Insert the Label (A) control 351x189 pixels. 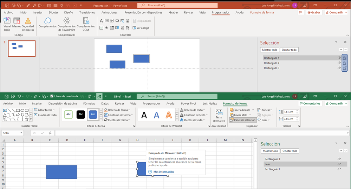coord(101,21)
